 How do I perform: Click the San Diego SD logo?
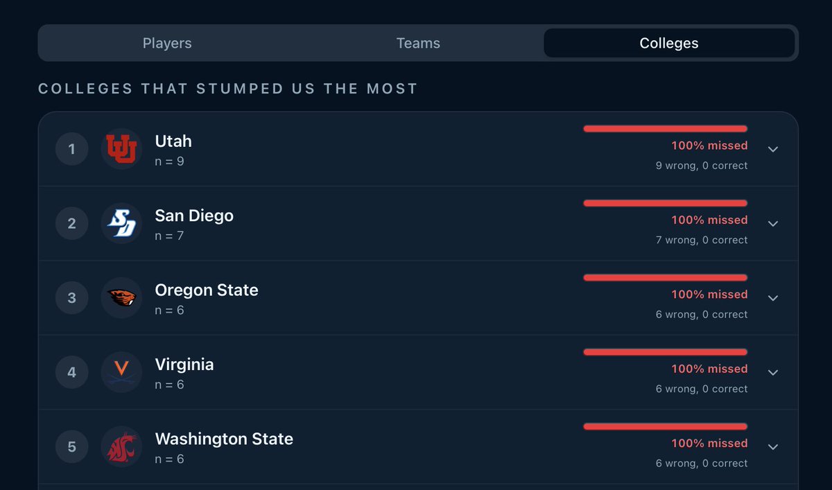[x=121, y=223]
